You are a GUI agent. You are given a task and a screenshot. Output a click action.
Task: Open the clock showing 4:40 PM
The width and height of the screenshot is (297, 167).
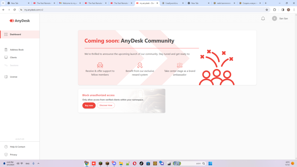(x=10, y=163)
